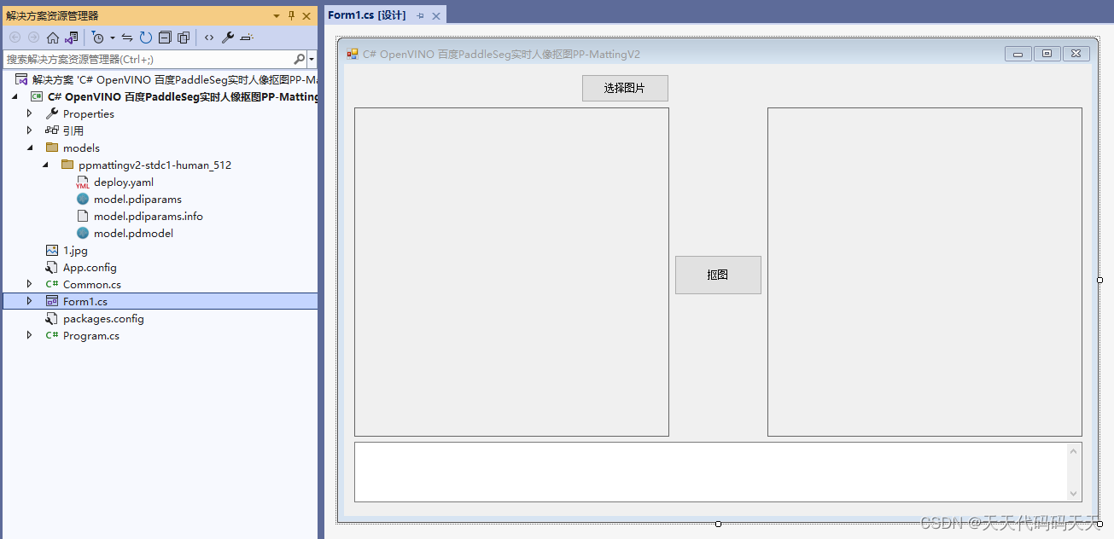Select the 引用 references item

[65, 130]
